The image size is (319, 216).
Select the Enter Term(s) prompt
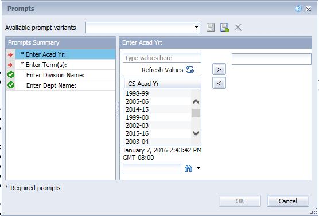pos(65,65)
